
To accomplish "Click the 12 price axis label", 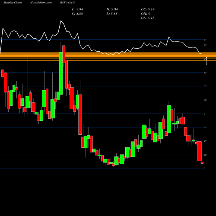I will click(x=205, y=155).
